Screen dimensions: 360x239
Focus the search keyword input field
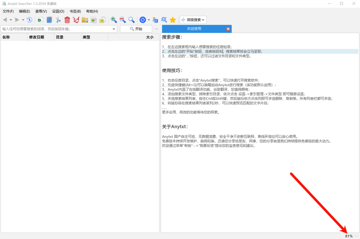click(56, 29)
